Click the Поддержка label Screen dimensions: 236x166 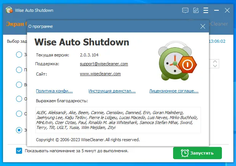[x=47, y=64]
